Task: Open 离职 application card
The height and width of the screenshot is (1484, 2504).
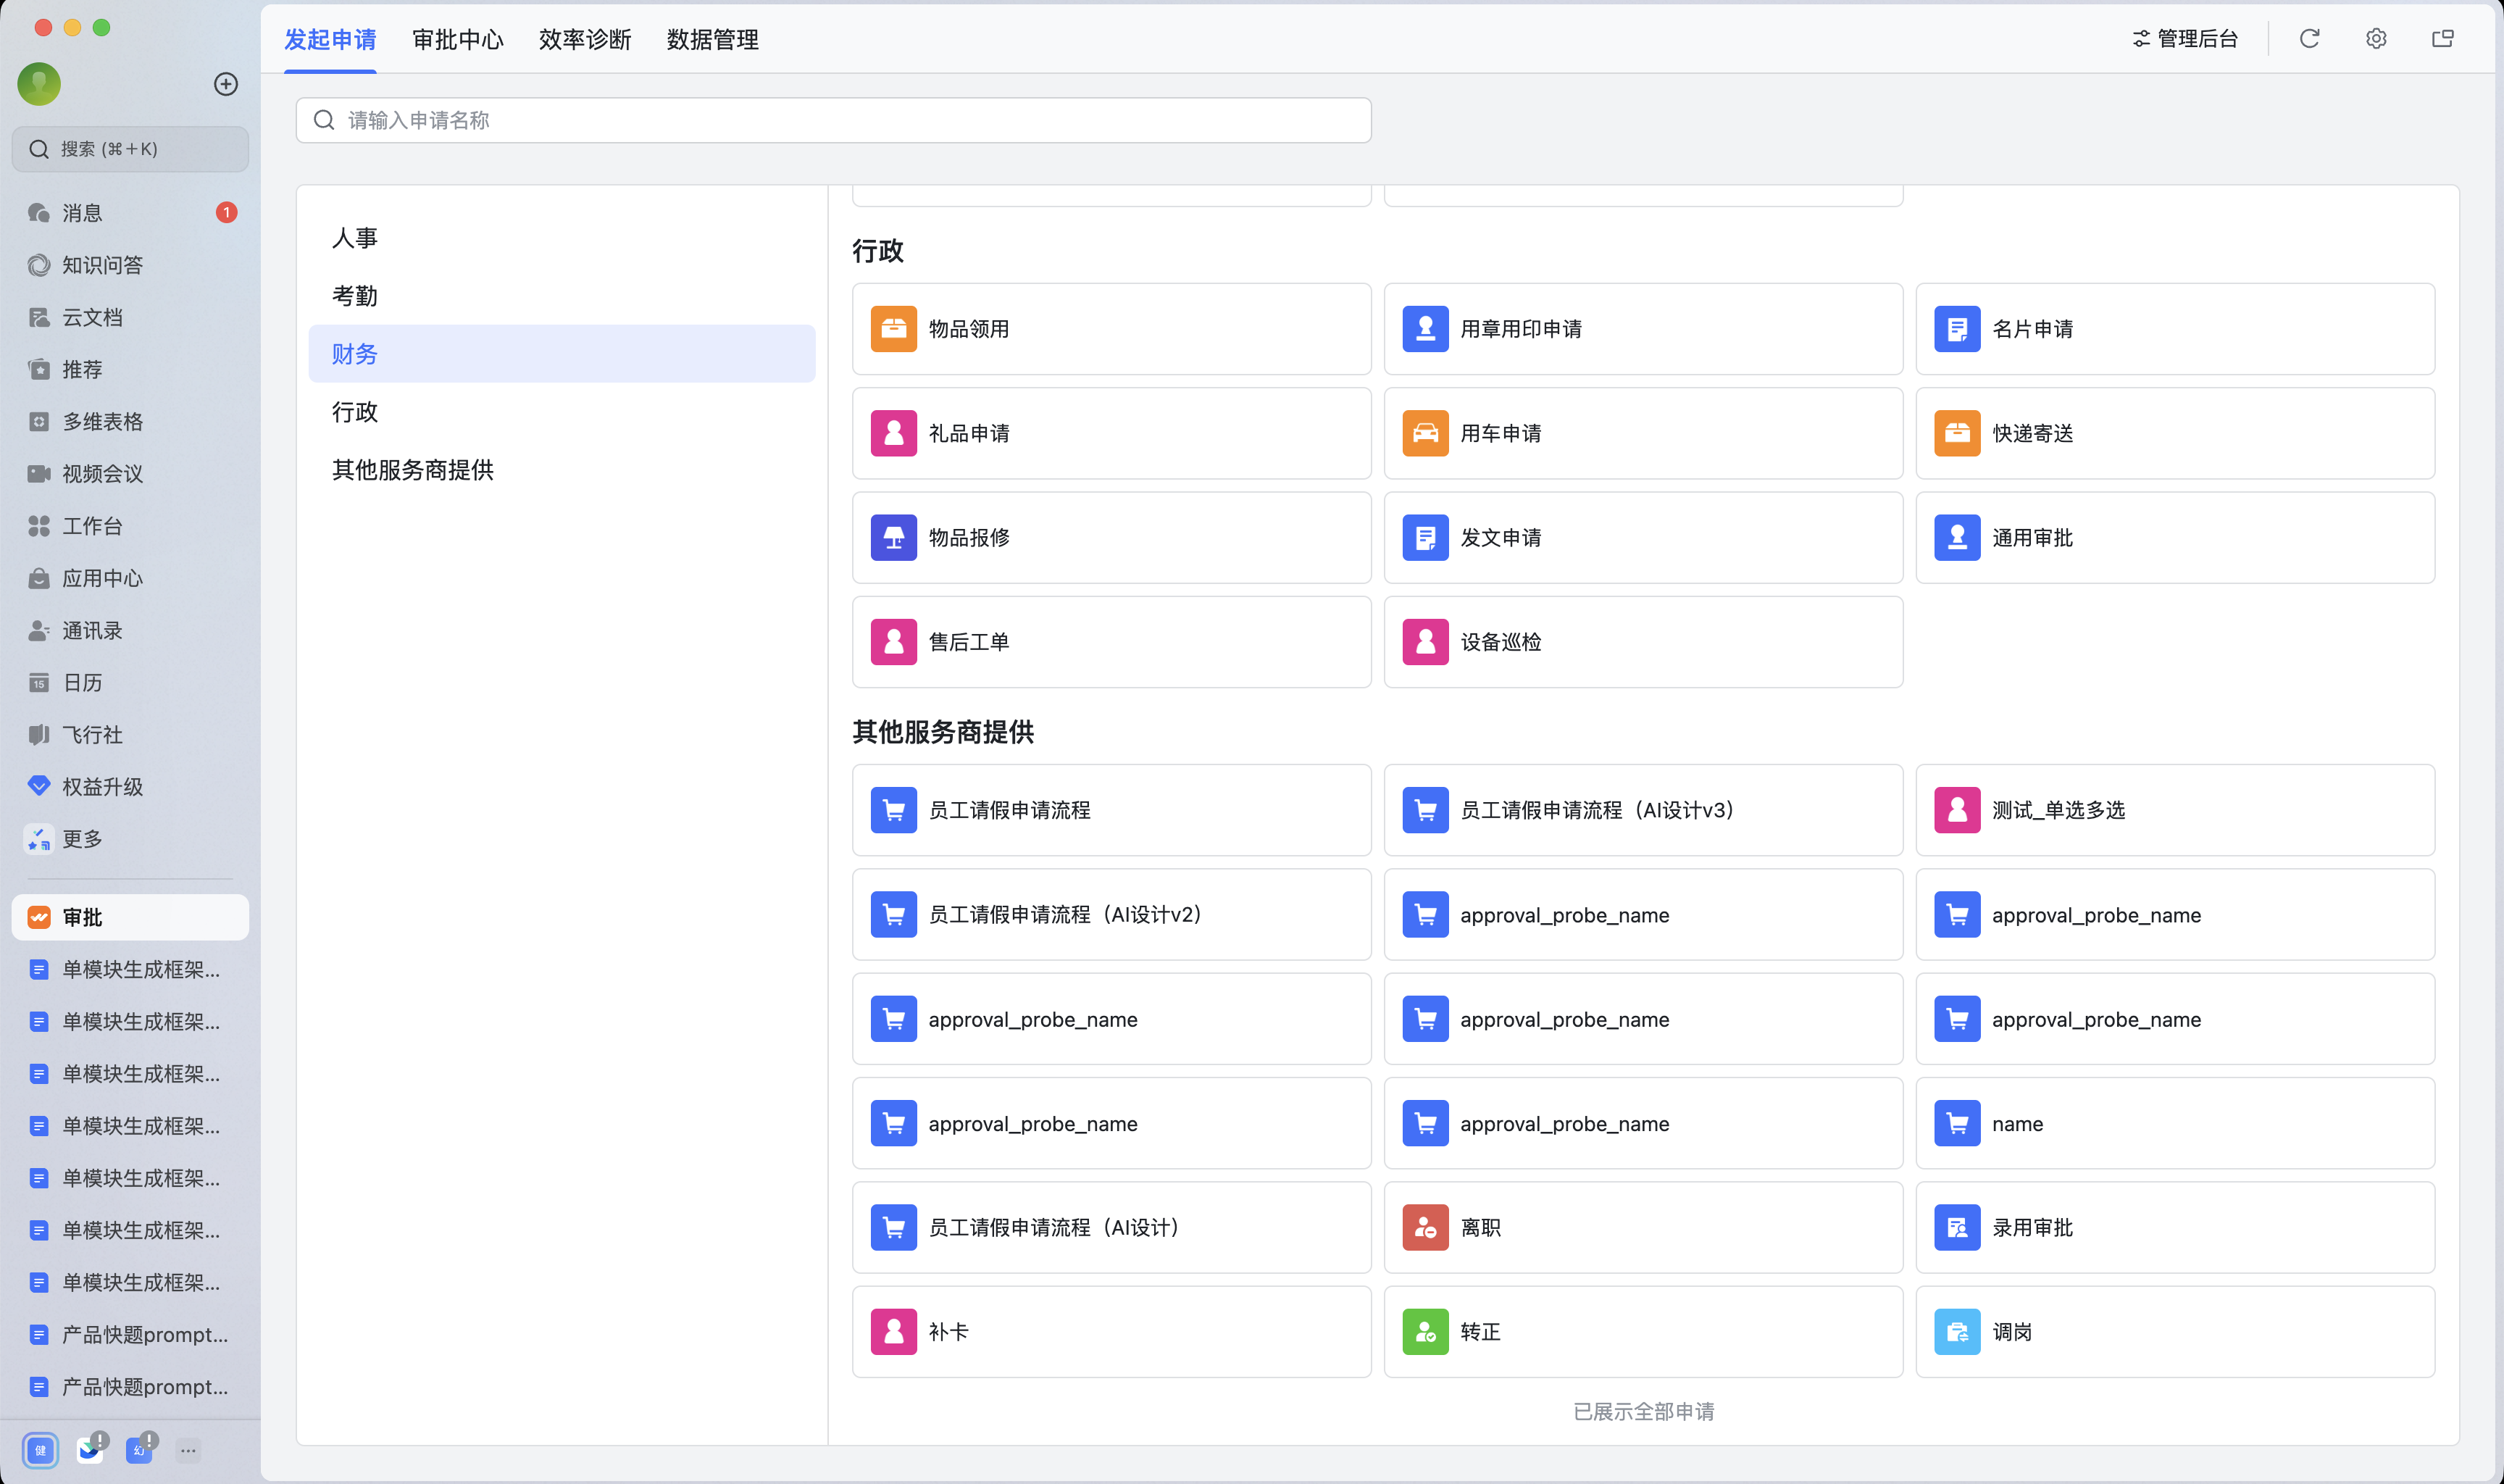Action: [1643, 1228]
